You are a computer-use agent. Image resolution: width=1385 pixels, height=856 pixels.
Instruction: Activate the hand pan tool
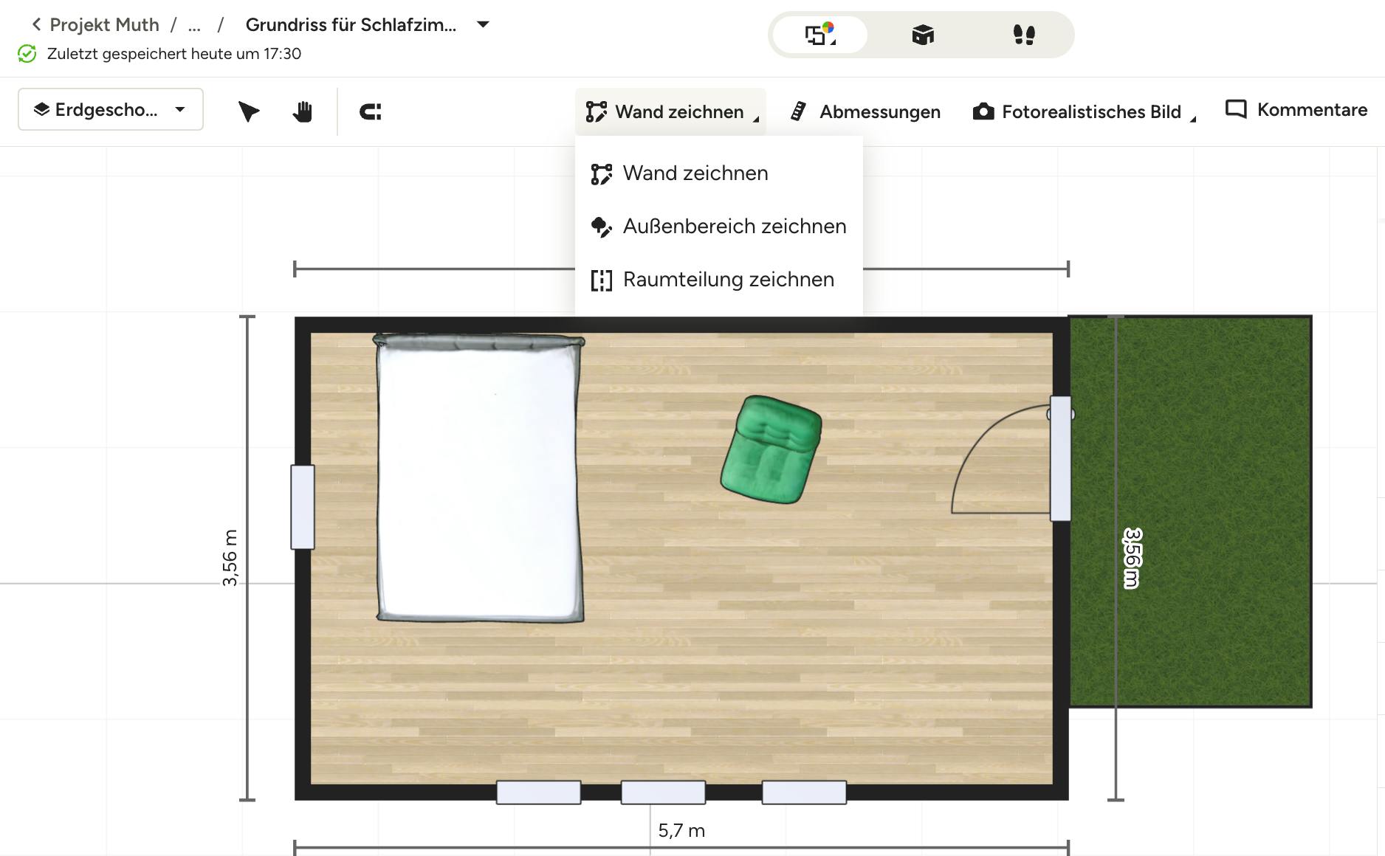click(303, 111)
